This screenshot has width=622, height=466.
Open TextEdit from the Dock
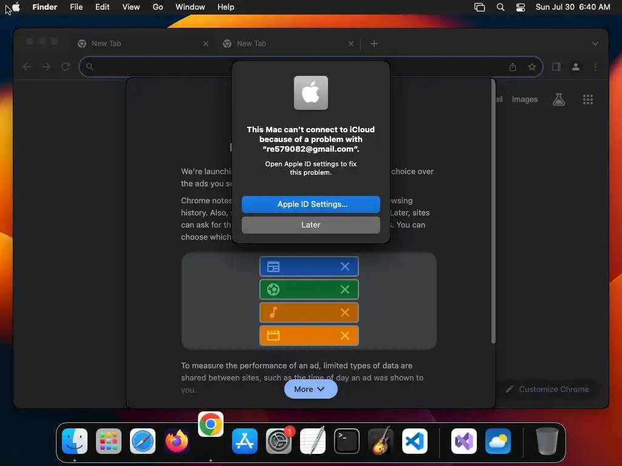313,441
